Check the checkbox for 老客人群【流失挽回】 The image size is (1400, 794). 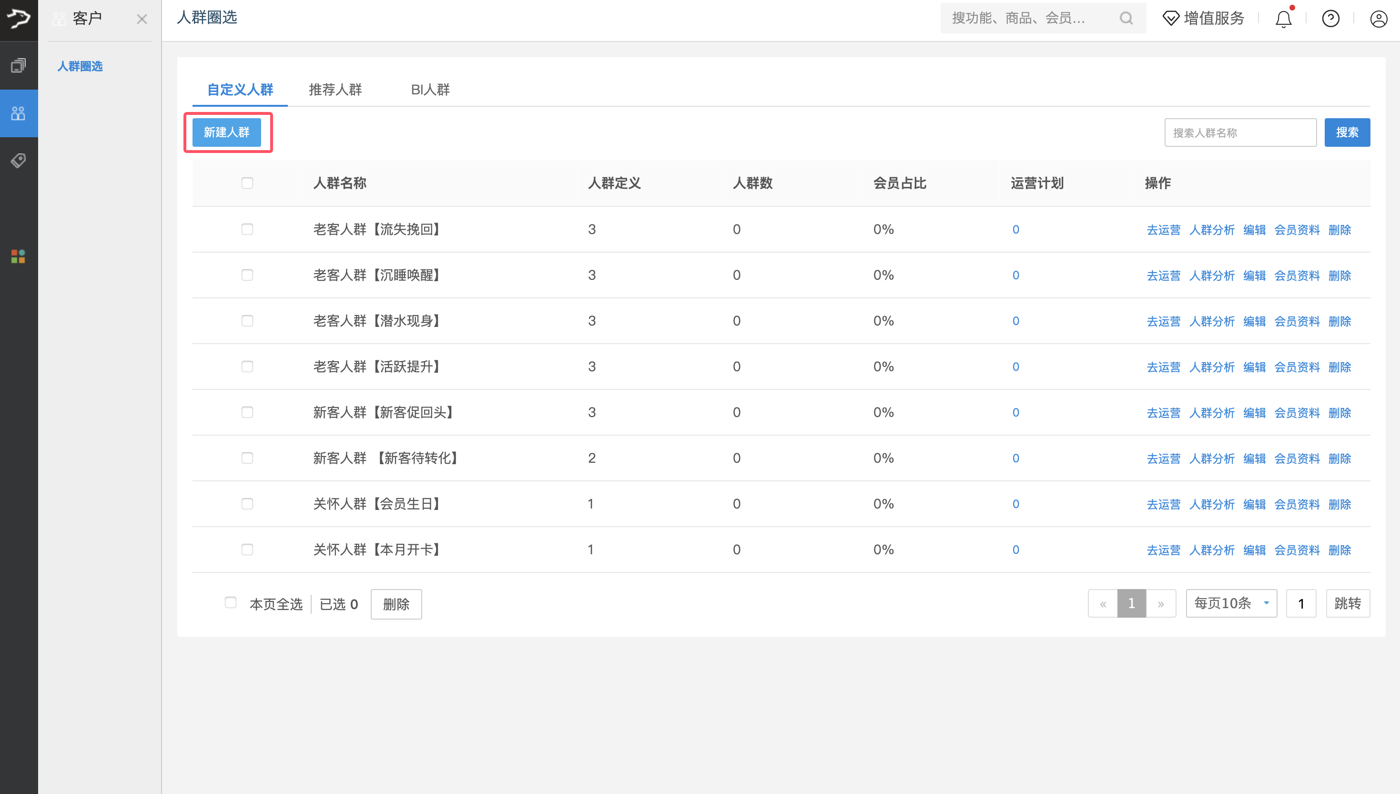tap(247, 229)
